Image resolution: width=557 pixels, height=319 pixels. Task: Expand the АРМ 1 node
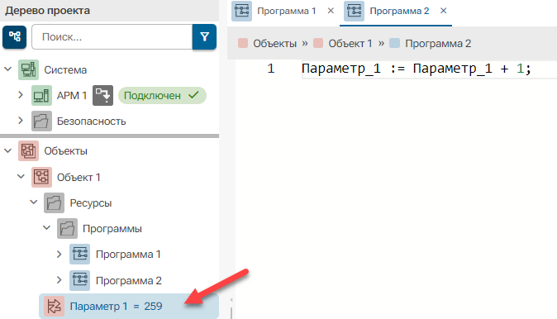pyautogui.click(x=21, y=95)
